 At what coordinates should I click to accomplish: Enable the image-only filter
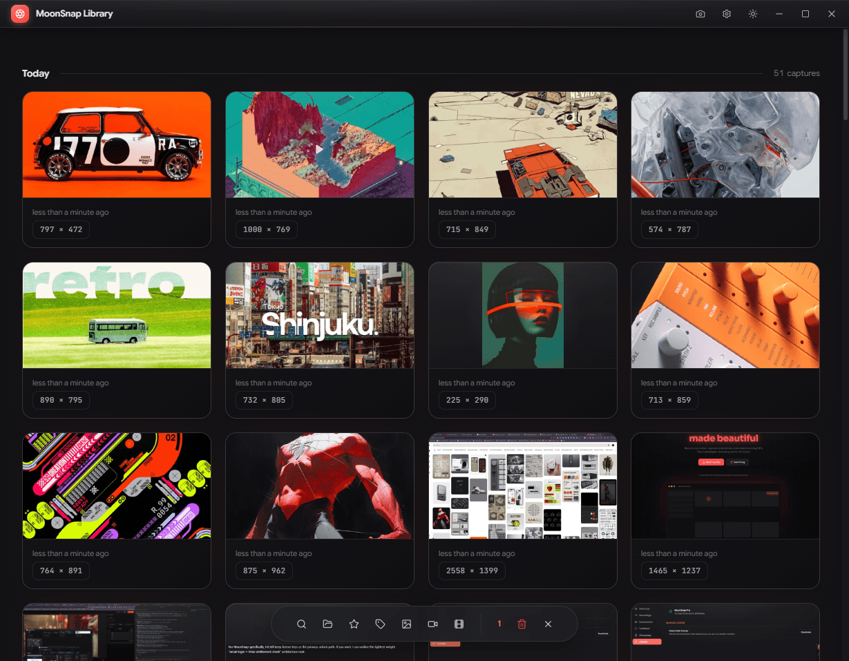(406, 624)
